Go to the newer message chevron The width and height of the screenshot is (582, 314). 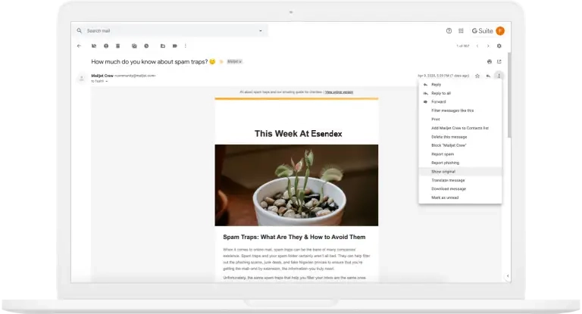(477, 46)
